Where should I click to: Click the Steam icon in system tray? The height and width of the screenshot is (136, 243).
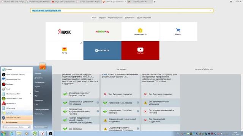197,133
